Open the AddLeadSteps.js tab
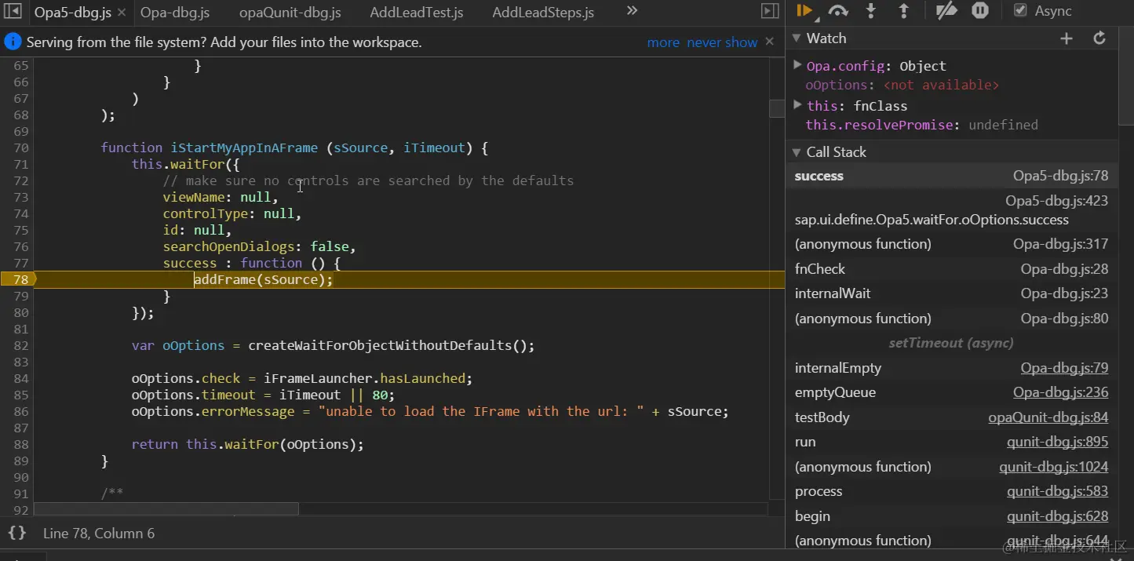 [543, 13]
